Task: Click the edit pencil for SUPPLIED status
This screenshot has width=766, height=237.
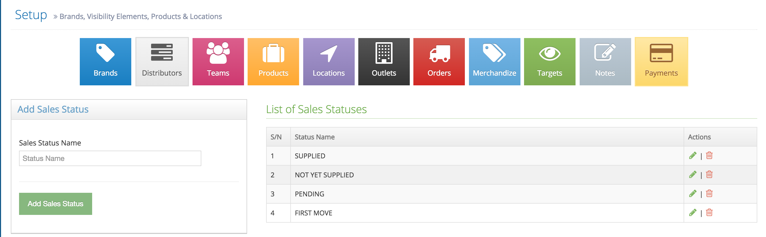Action: [693, 156]
